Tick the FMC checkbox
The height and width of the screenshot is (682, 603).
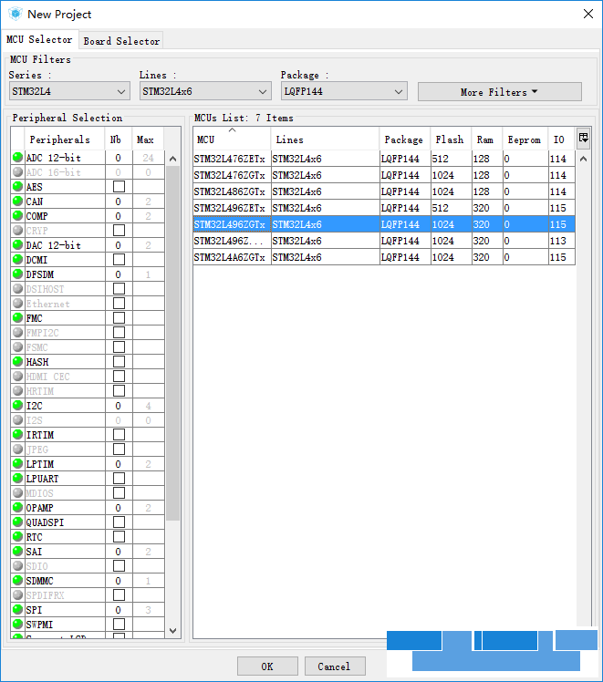119,318
